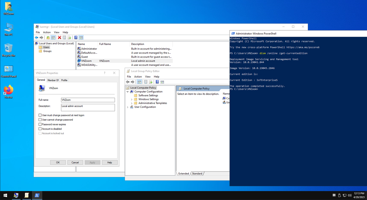367x200 pixels.
Task: Switch to Member Of tab
Action: click(53, 80)
